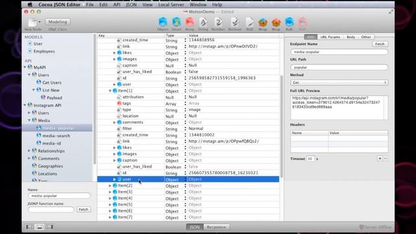Click the Get Users endpoint icon

tap(39, 83)
